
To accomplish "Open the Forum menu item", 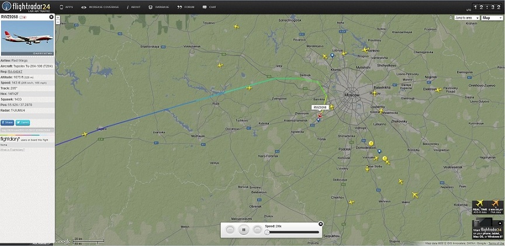I will coord(186,7).
